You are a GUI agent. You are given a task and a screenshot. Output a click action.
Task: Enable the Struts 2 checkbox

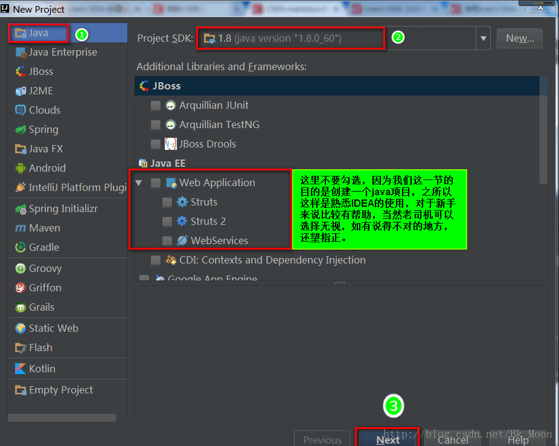point(167,222)
